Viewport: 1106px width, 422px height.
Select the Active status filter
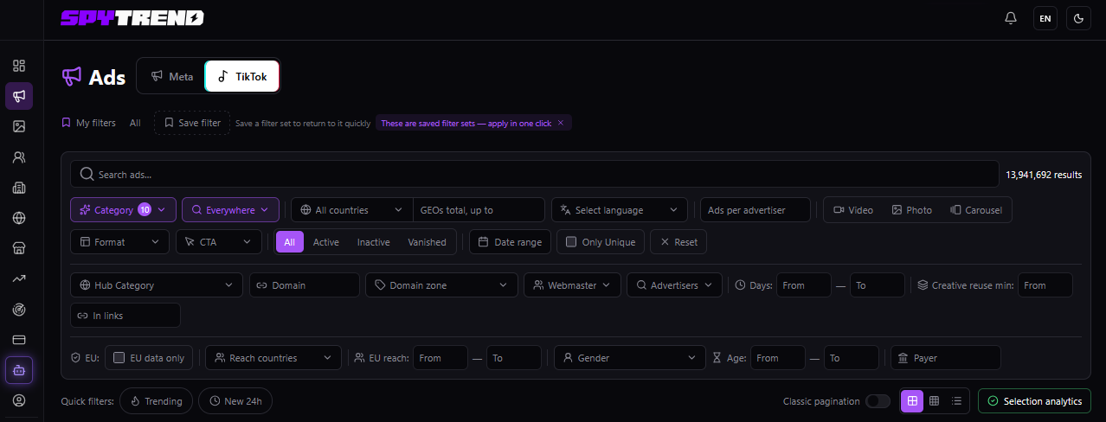click(326, 242)
